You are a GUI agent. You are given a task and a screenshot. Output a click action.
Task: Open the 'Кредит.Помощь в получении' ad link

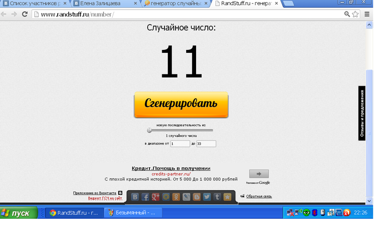point(171,168)
